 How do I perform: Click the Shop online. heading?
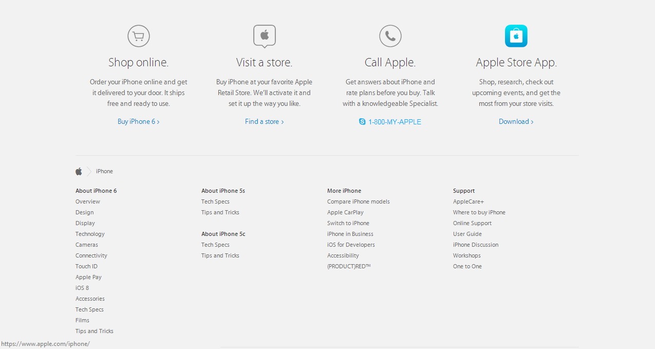[x=139, y=63]
